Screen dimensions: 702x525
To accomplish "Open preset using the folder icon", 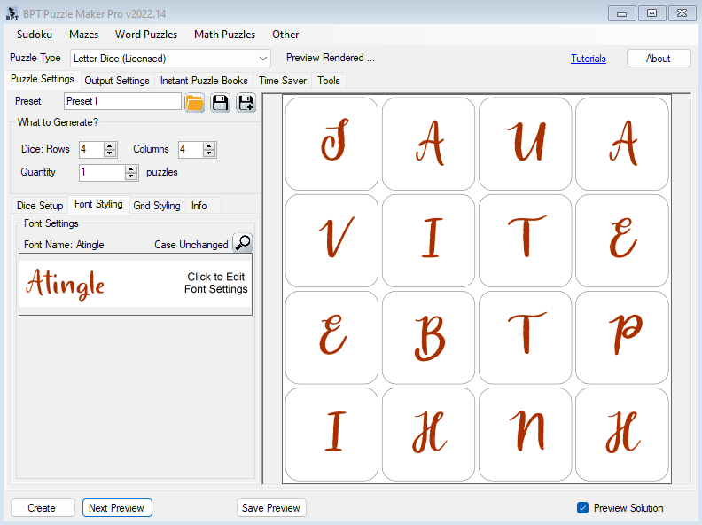I will tap(195, 102).
